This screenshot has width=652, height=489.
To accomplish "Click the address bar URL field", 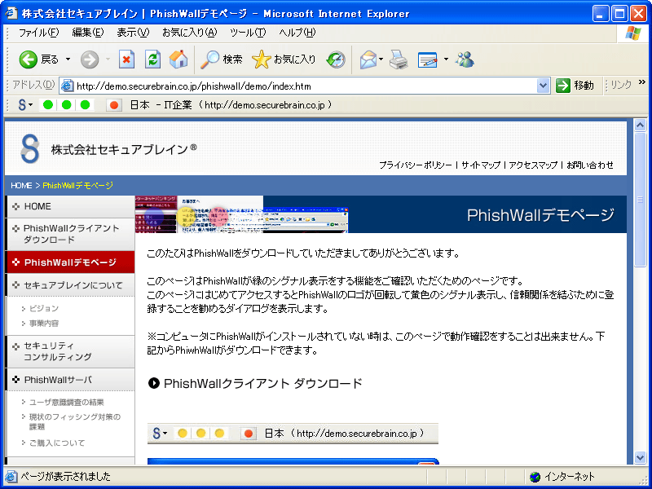I will (x=306, y=86).
